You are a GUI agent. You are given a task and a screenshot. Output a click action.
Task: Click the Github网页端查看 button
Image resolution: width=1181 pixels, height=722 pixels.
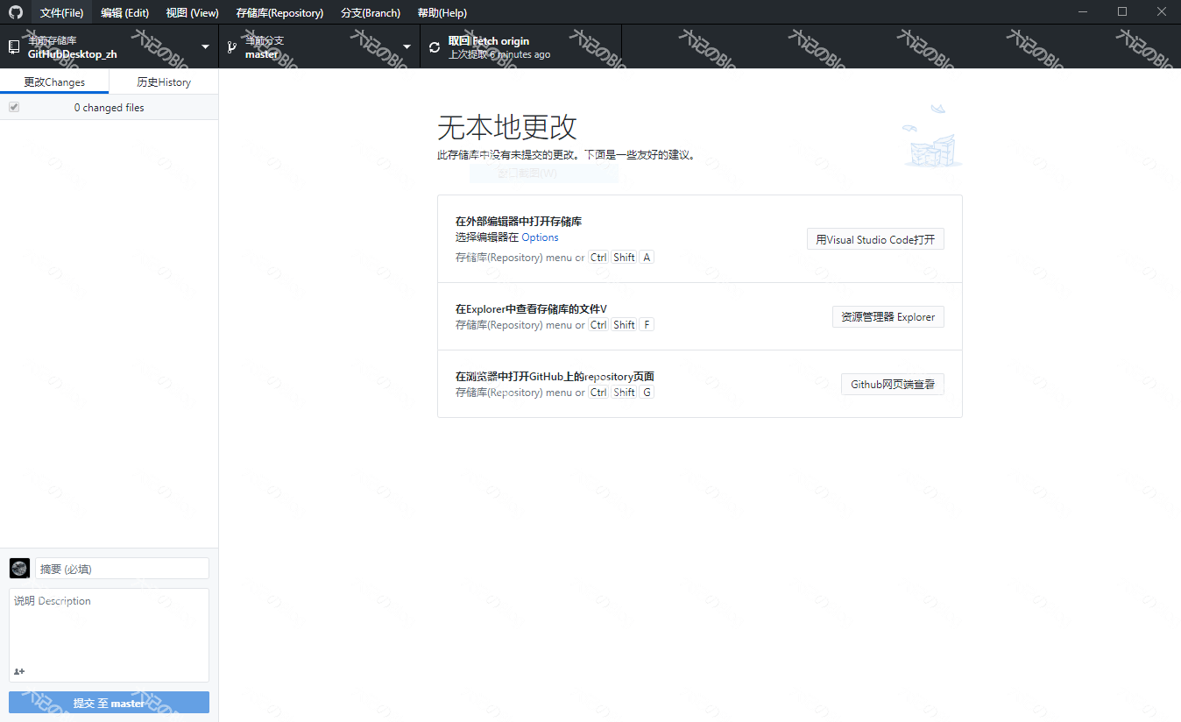point(893,384)
